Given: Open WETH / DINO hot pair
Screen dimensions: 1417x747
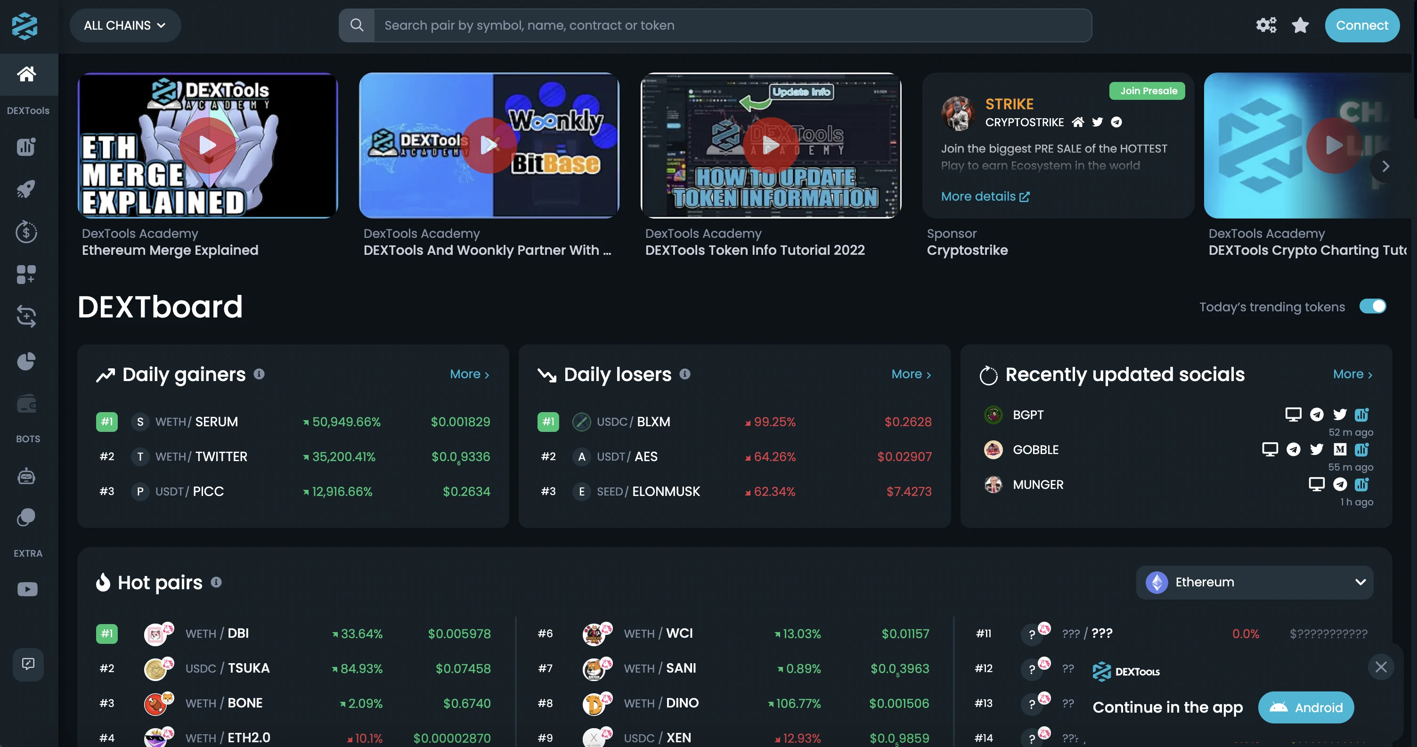Looking at the screenshot, I should point(733,703).
